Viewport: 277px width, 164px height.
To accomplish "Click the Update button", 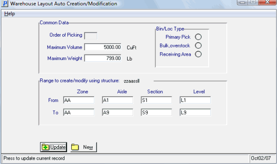I will tap(54, 147).
